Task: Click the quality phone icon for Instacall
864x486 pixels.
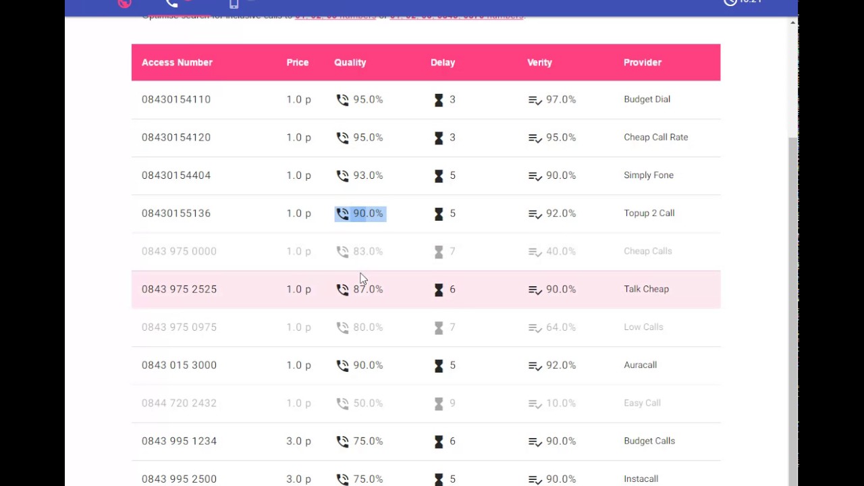Action: click(342, 479)
